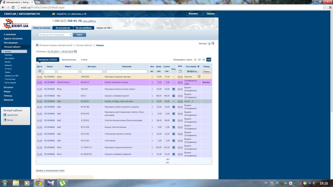The height and width of the screenshot is (187, 333).
Task: Select Активные (13/21) tab
Action: click(x=48, y=60)
